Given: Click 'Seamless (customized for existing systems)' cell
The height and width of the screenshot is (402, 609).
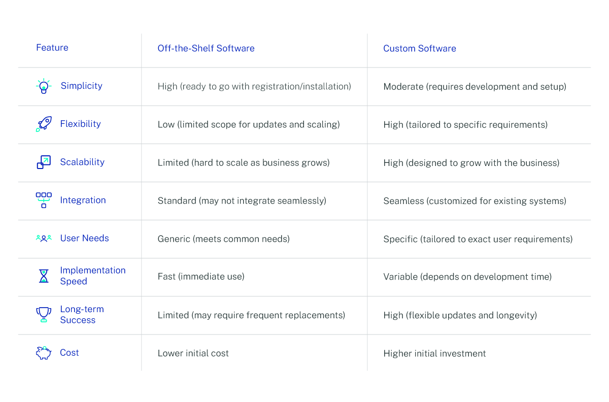Looking at the screenshot, I should 475,201.
